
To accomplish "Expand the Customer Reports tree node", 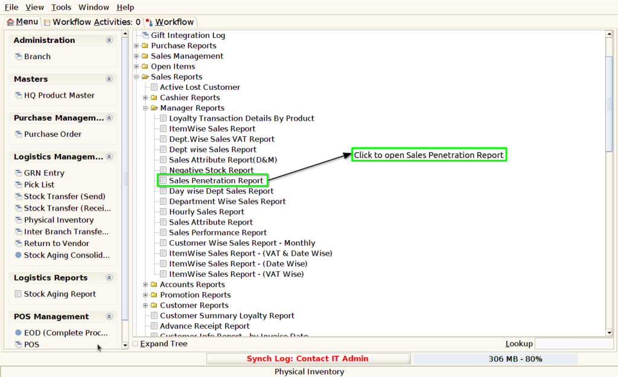I will (x=145, y=305).
